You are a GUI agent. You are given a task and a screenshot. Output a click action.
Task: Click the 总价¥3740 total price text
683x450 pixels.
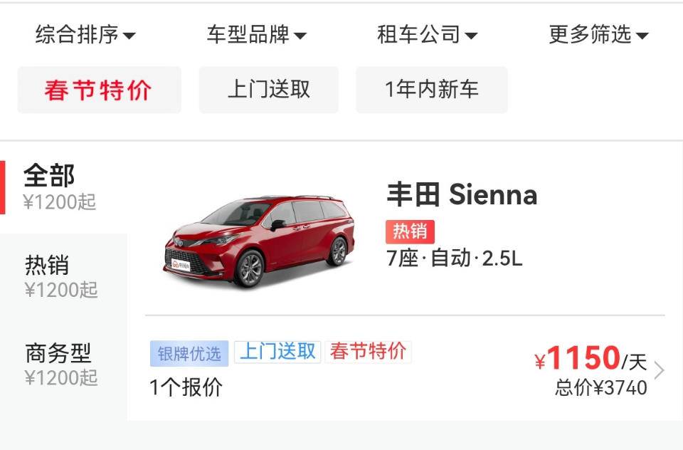[601, 388]
